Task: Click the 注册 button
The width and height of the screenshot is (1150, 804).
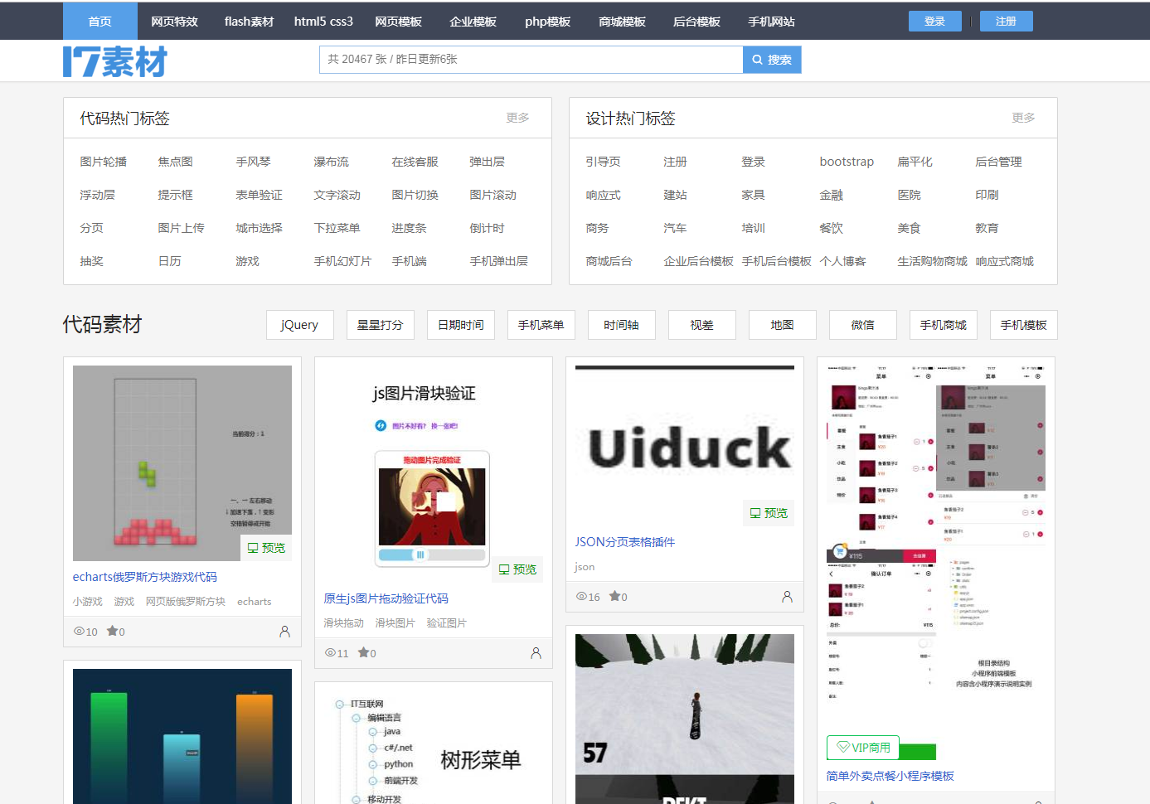Action: (1006, 21)
